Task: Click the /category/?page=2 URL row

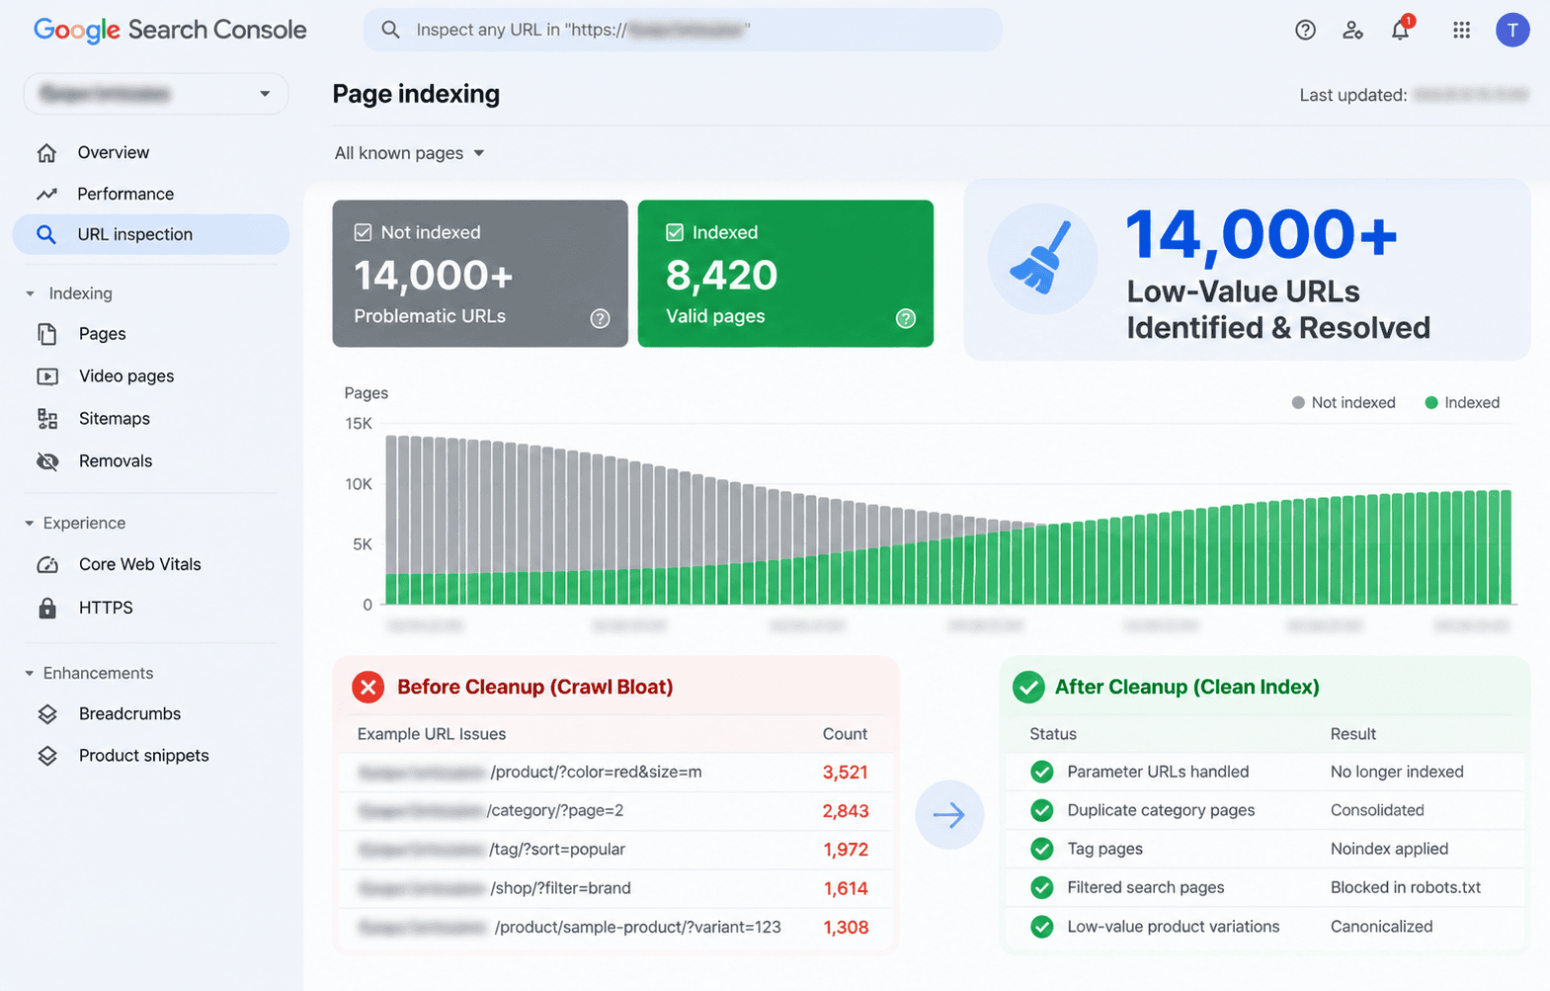Action: [614, 810]
